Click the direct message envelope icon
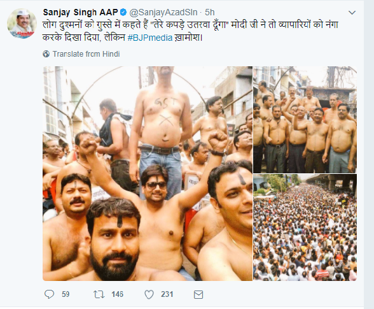The height and width of the screenshot is (309, 374). coord(198,294)
